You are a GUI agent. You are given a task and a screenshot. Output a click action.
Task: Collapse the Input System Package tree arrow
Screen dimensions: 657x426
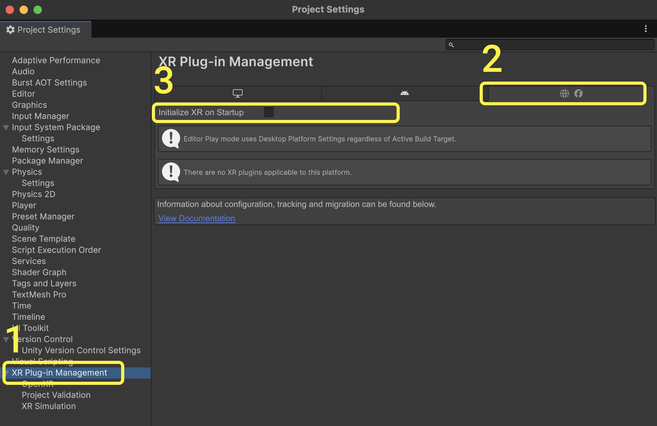[6, 128]
